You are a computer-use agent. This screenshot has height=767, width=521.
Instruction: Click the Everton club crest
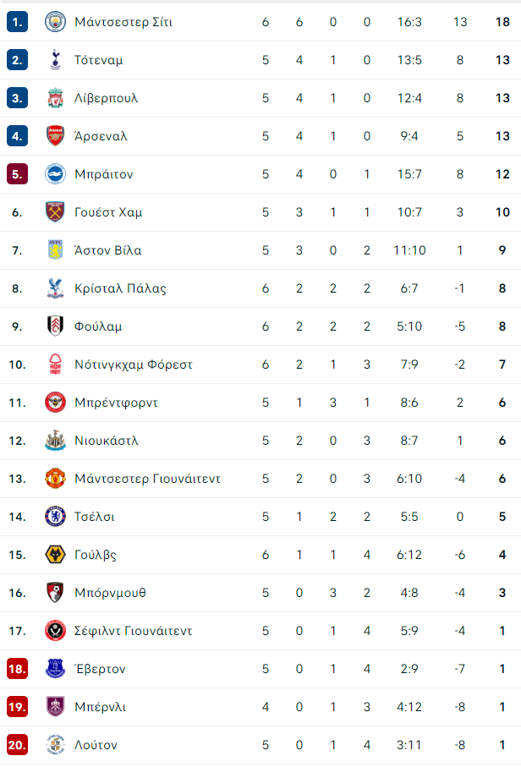55,669
